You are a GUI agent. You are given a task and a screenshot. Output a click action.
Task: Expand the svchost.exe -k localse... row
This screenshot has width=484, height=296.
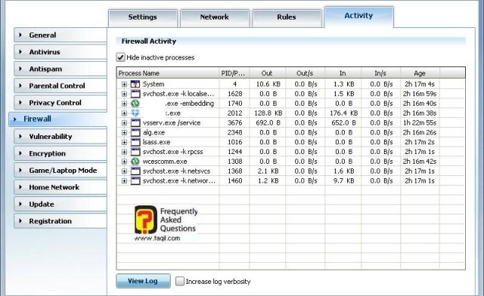(124, 94)
